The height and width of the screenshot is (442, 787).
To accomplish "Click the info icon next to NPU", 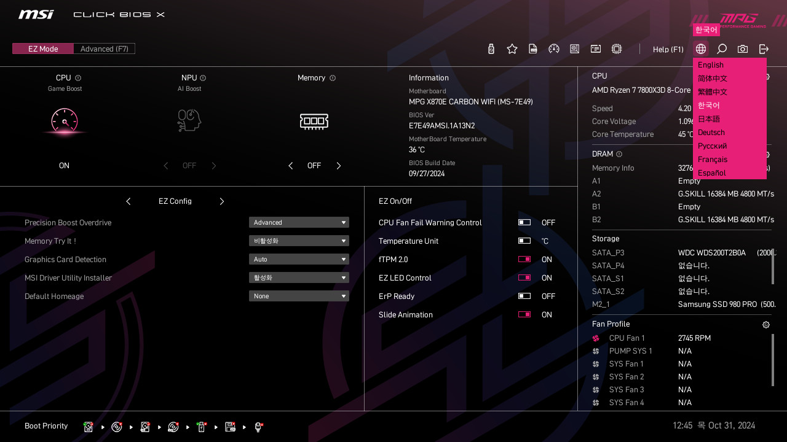I will pos(203,78).
